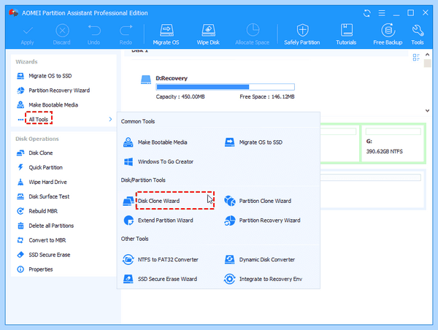Click the Apply checkmark icon
The height and width of the screenshot is (330, 438).
tap(28, 31)
